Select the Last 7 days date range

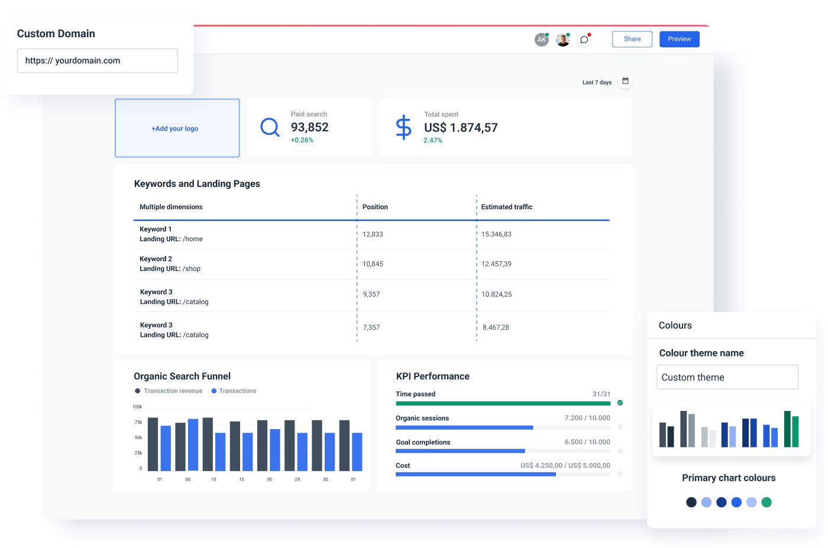click(x=597, y=82)
